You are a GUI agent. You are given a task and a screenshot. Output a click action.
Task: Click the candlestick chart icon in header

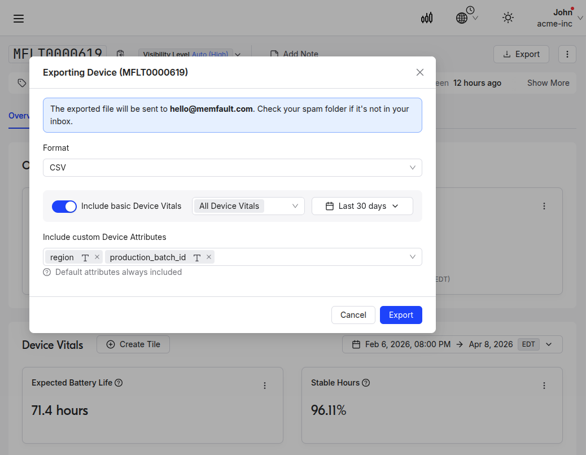click(427, 18)
